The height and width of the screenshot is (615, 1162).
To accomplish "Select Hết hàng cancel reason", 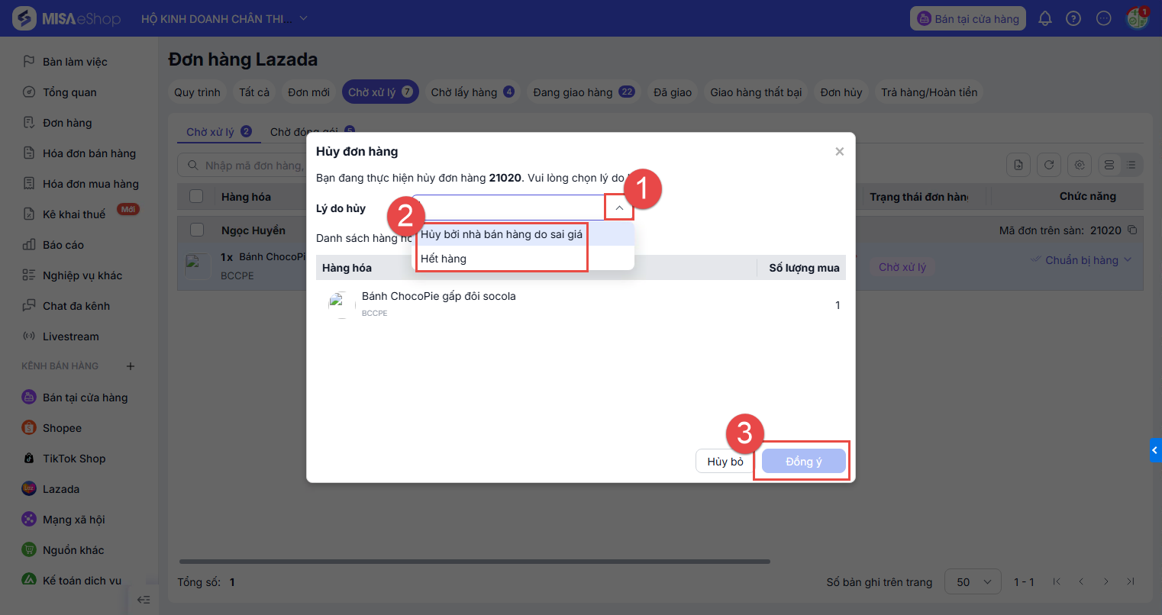I will (x=524, y=259).
